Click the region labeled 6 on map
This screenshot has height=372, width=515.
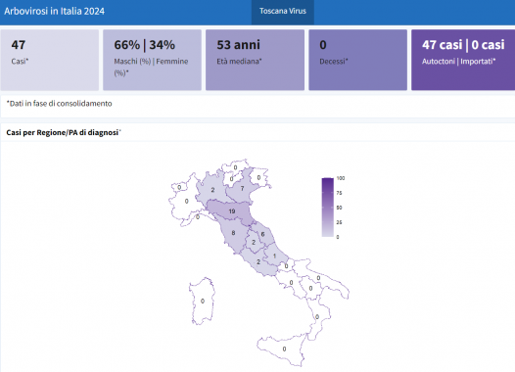(262, 234)
